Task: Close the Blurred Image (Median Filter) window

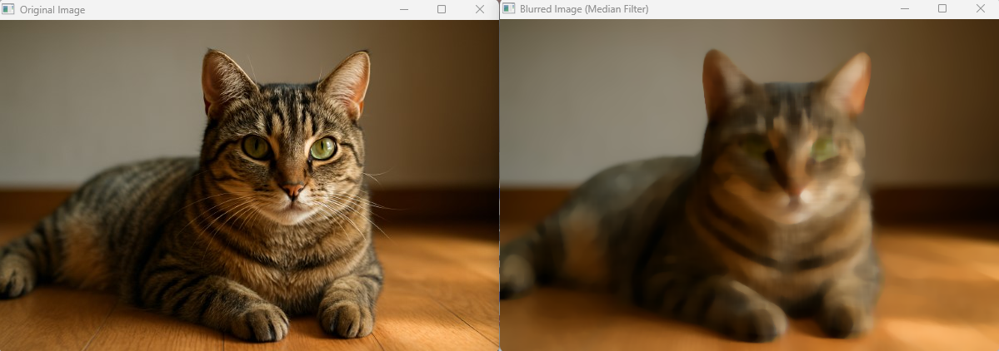Action: pyautogui.click(x=981, y=9)
